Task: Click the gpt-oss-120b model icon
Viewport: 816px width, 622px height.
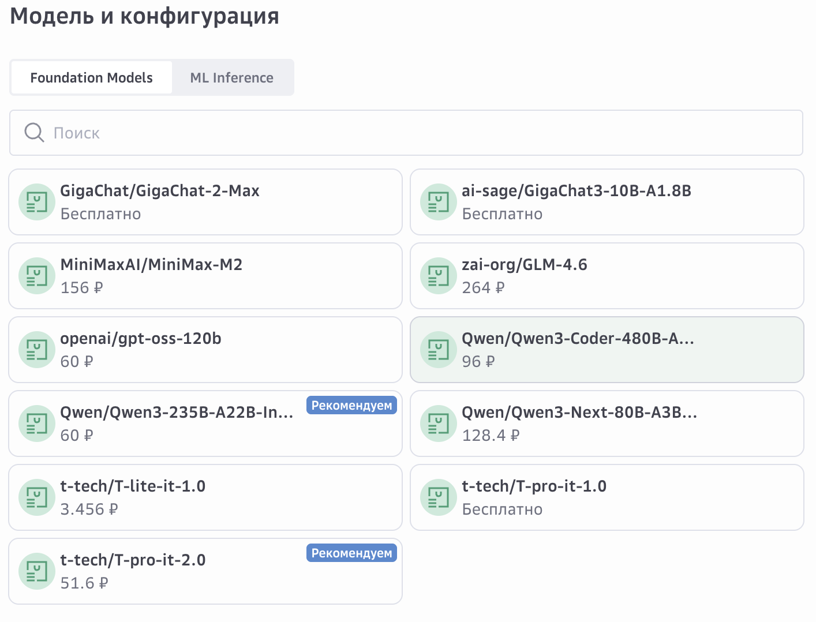Action: click(37, 350)
